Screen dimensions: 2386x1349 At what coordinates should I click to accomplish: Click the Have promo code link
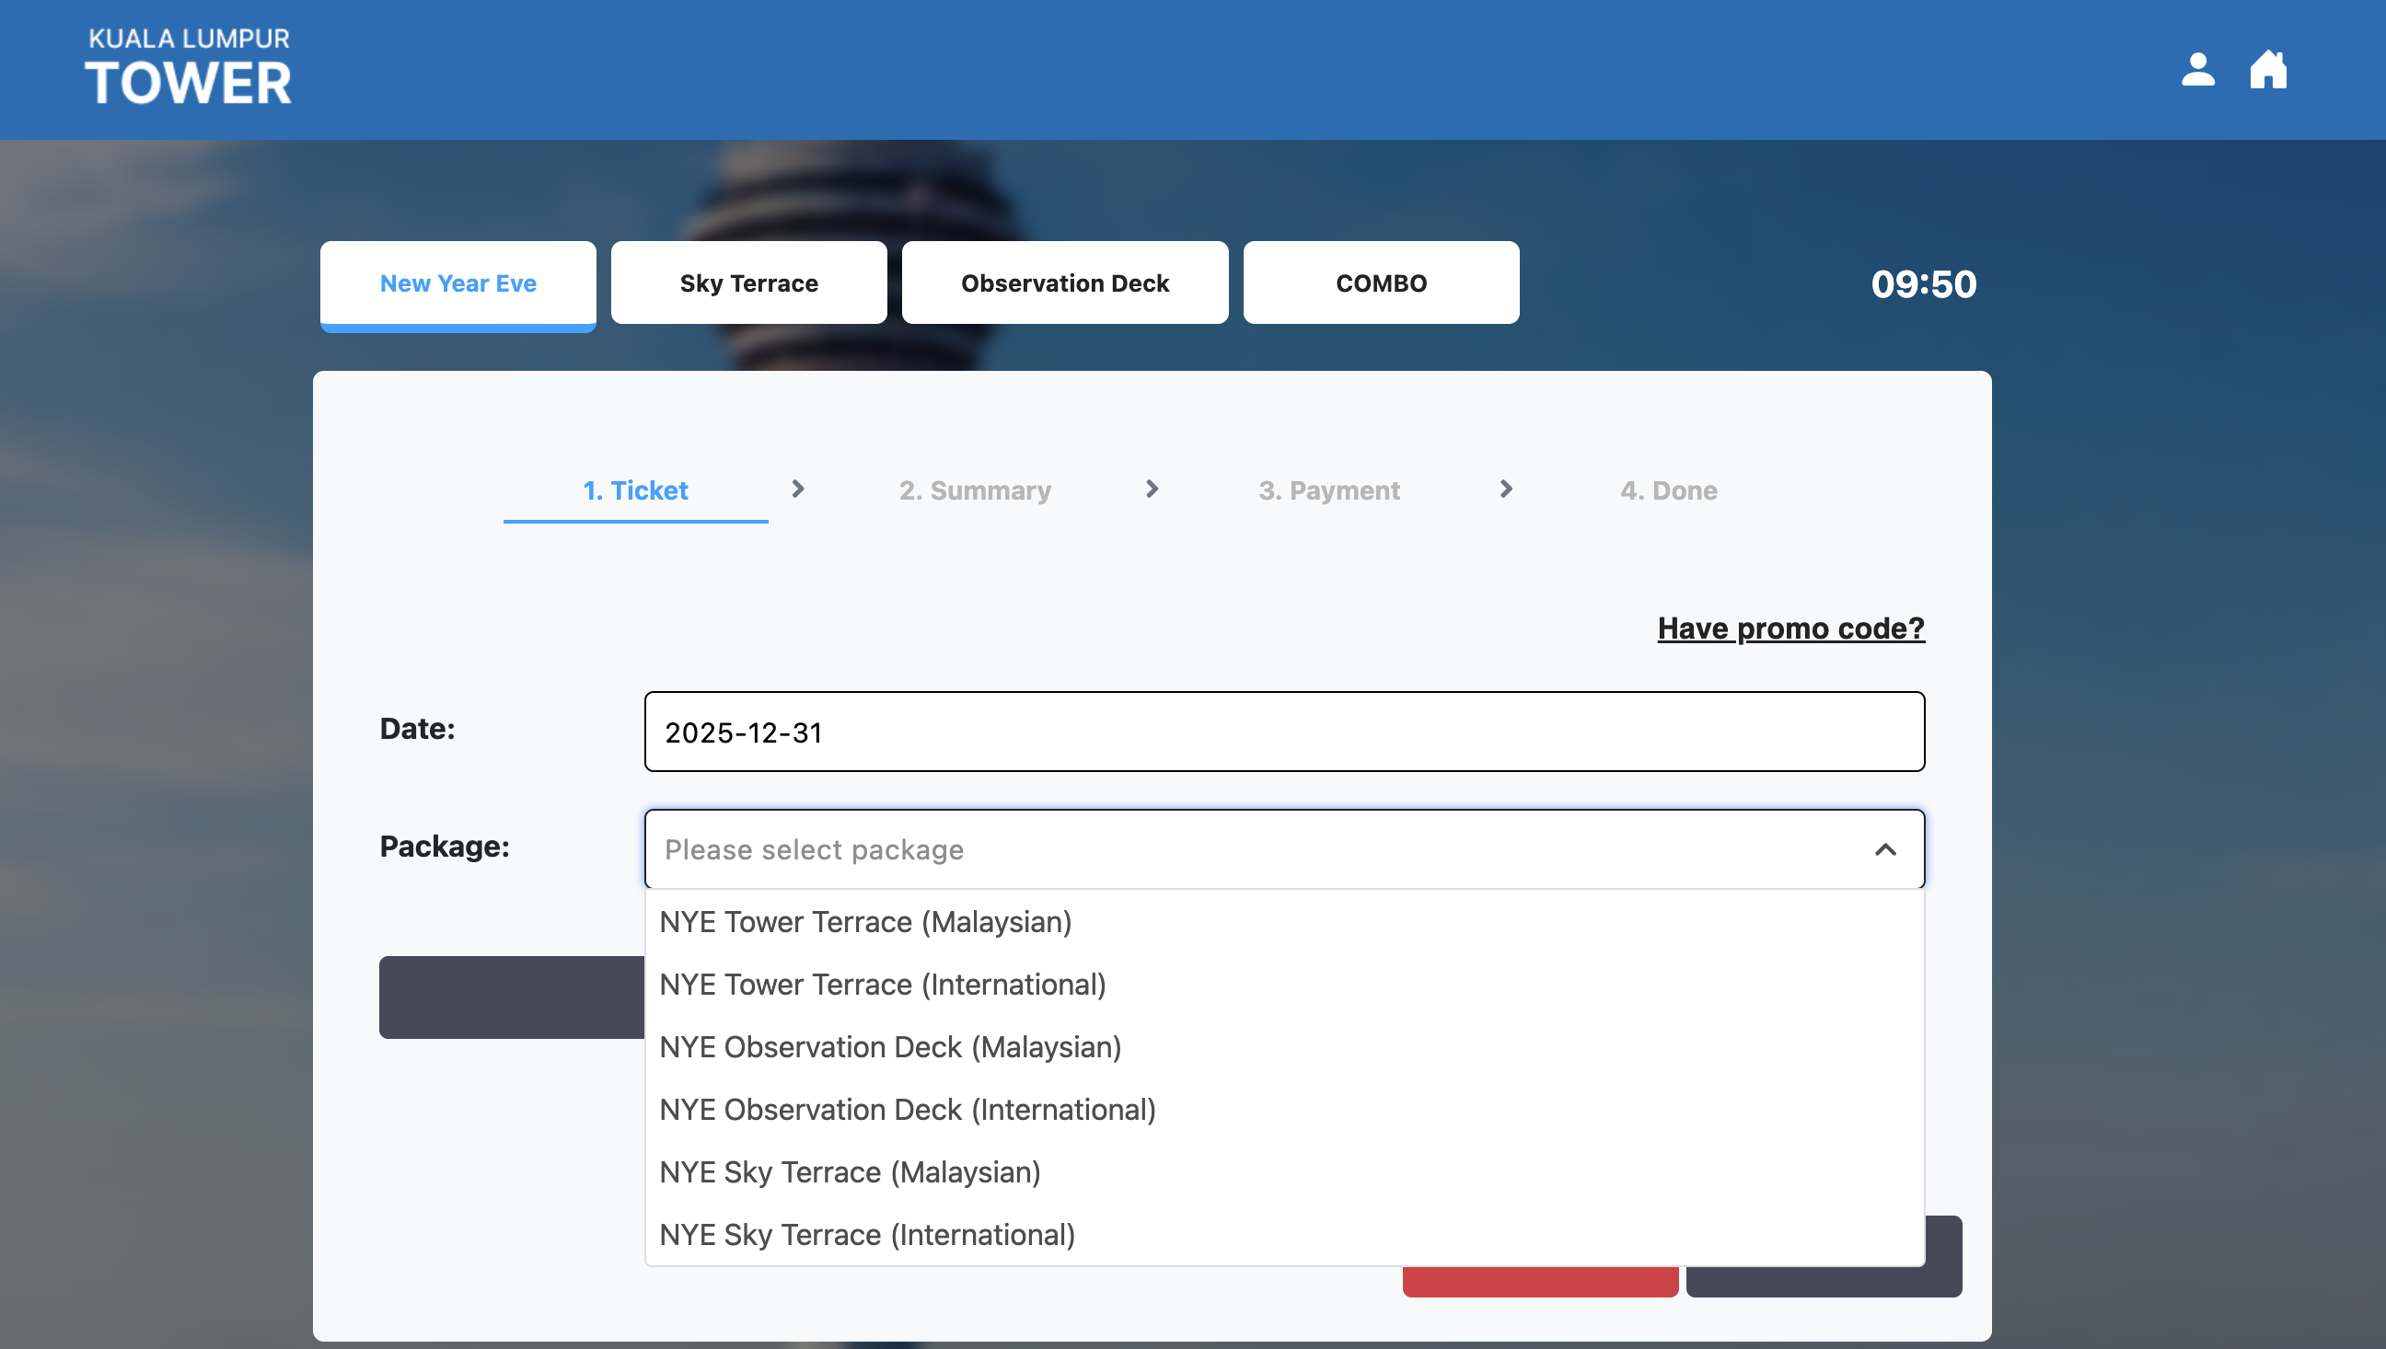(x=1790, y=628)
